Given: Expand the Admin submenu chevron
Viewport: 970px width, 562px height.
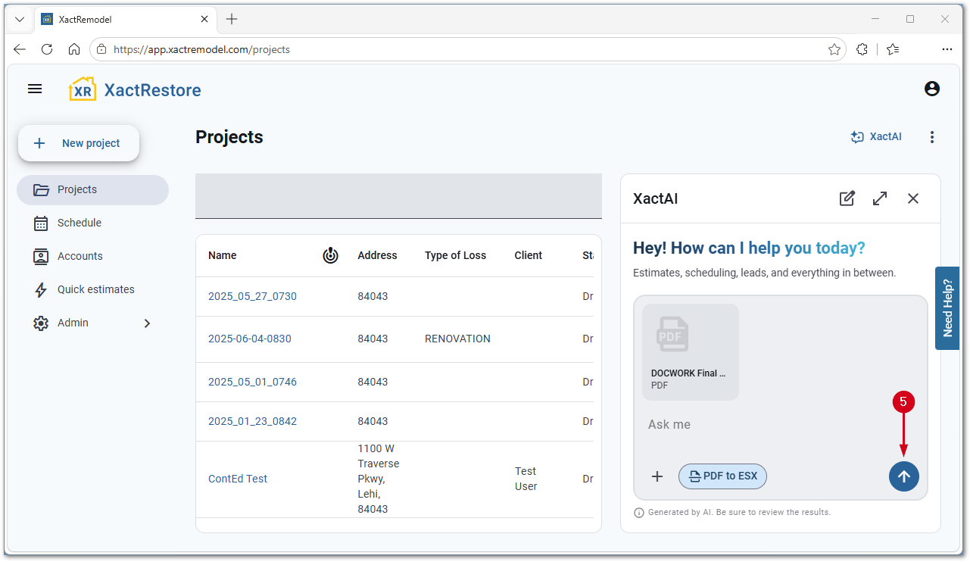Looking at the screenshot, I should (x=147, y=323).
